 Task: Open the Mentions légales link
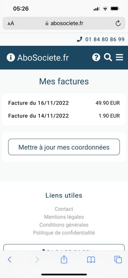pos(64,217)
